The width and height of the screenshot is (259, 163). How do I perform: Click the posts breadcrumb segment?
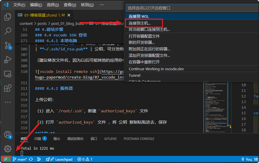pos(42,24)
